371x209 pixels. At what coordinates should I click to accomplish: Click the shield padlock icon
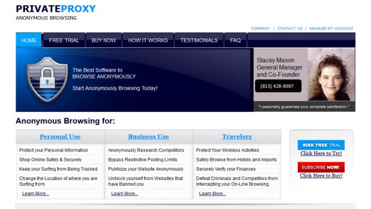[48, 79]
